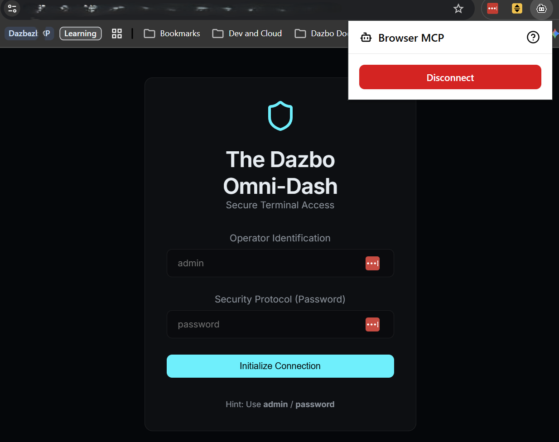Image resolution: width=559 pixels, height=442 pixels.
Task: Click password manager icon in Operator Identification field
Action: point(372,263)
